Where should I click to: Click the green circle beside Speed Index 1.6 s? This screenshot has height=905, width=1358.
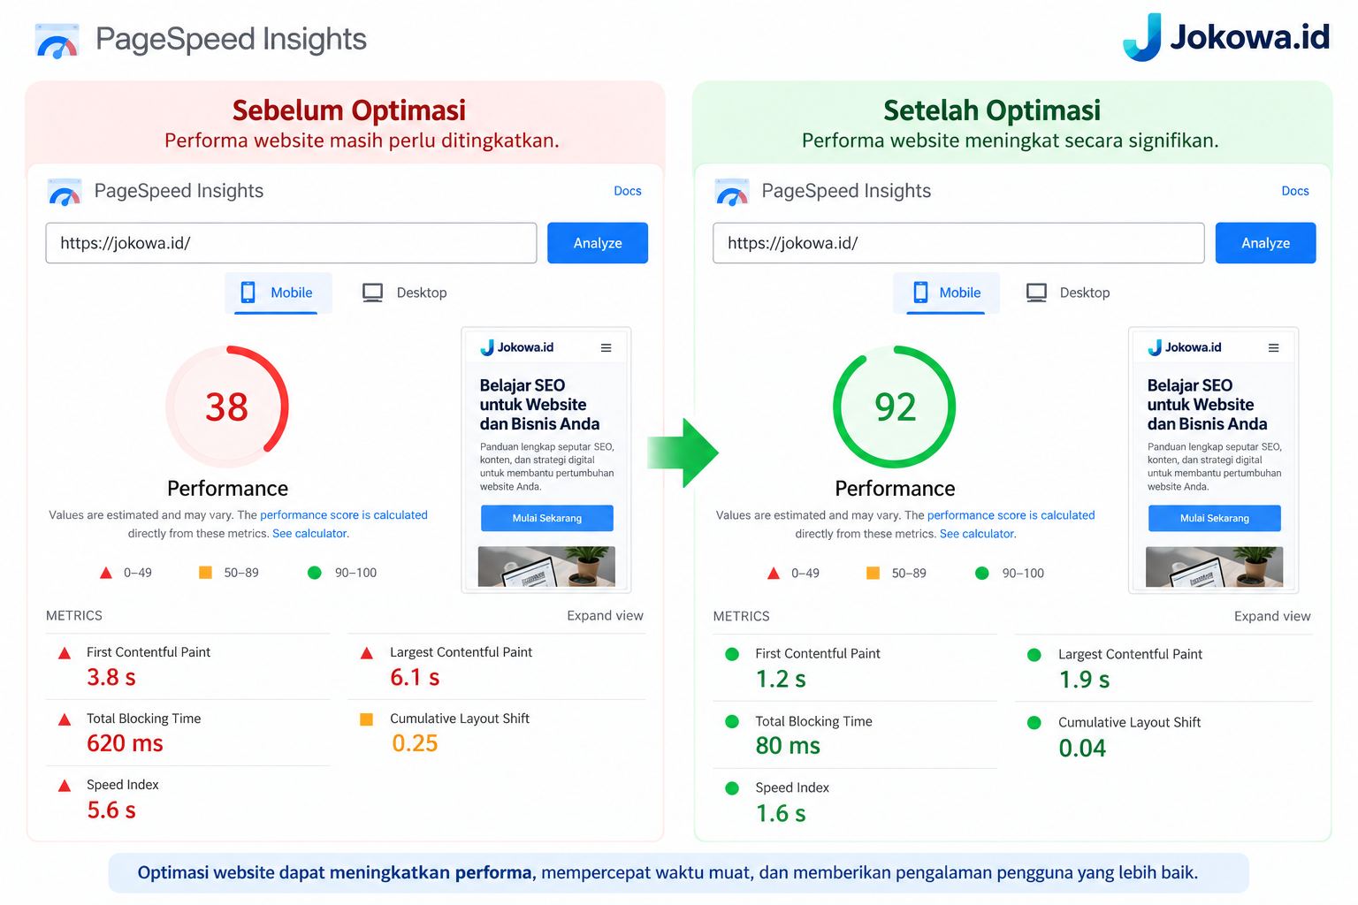point(732,788)
